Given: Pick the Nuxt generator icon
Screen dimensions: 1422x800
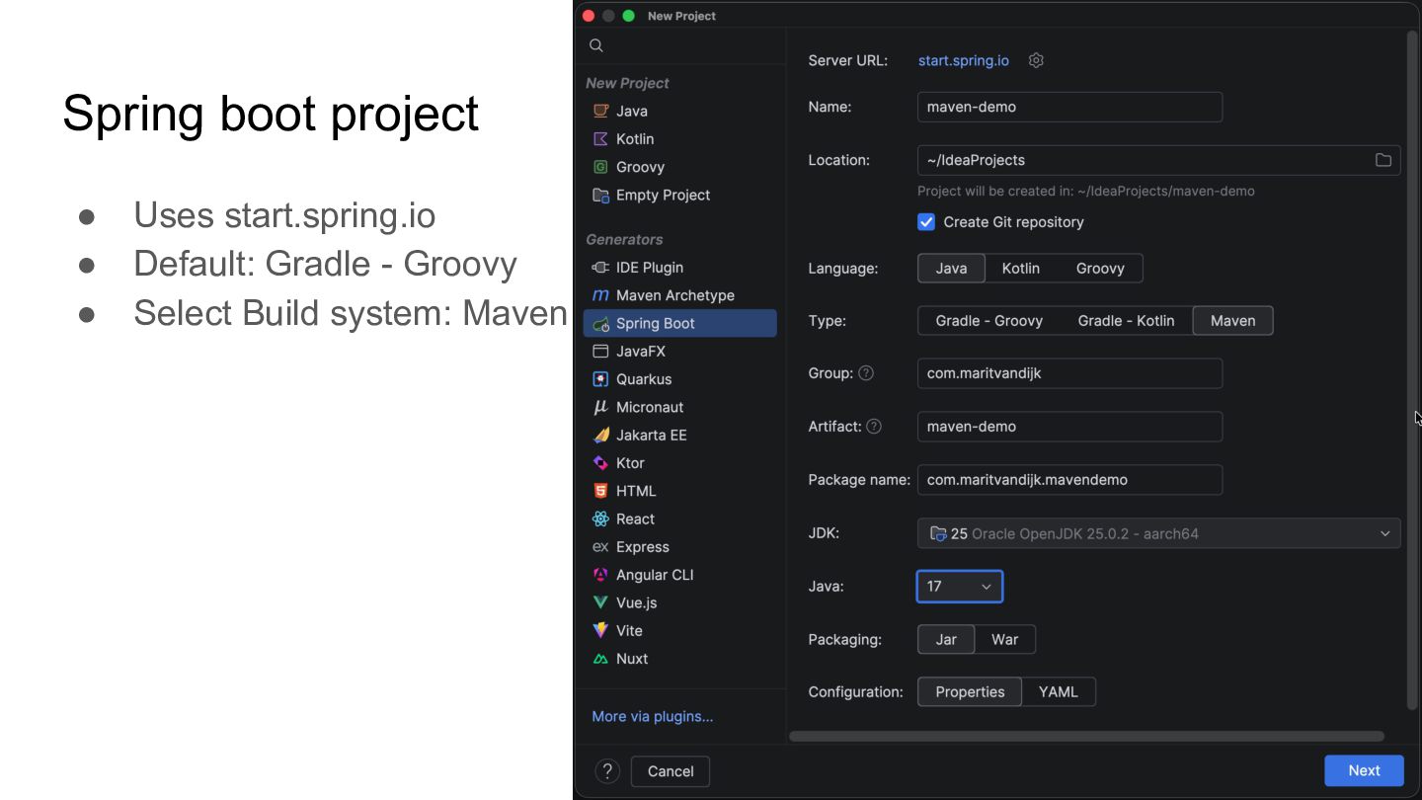Looking at the screenshot, I should click(600, 659).
